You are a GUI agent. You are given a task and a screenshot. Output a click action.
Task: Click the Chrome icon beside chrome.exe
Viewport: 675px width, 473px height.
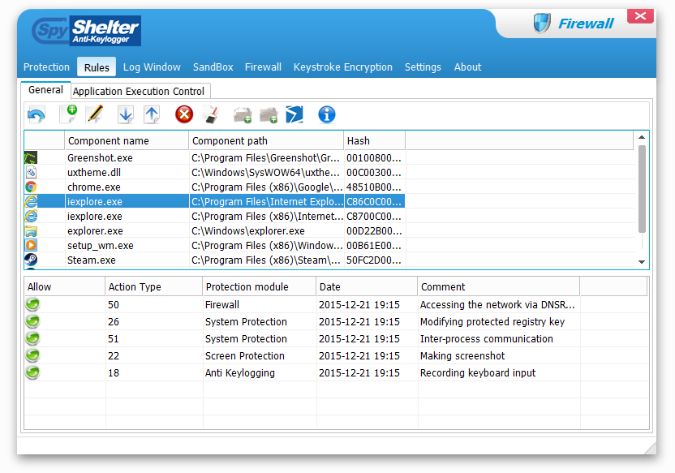click(x=31, y=187)
